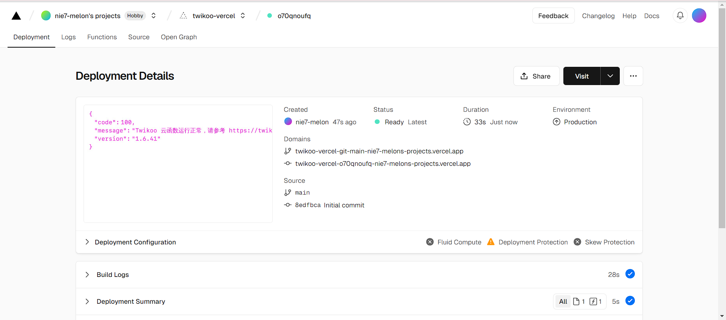Open the three-dots more actions menu
The width and height of the screenshot is (726, 320).
633,76
